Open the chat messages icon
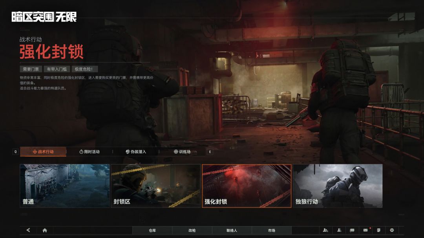 tap(352, 231)
